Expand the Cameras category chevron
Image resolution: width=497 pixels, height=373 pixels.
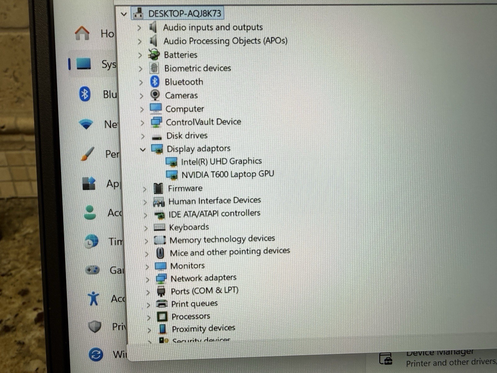click(141, 96)
